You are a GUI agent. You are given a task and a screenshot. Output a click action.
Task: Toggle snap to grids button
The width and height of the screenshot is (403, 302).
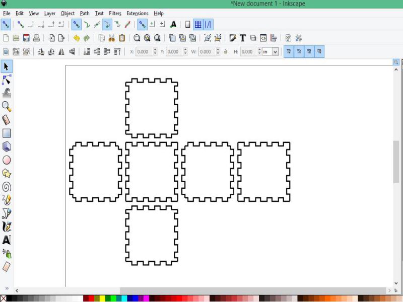[198, 25]
